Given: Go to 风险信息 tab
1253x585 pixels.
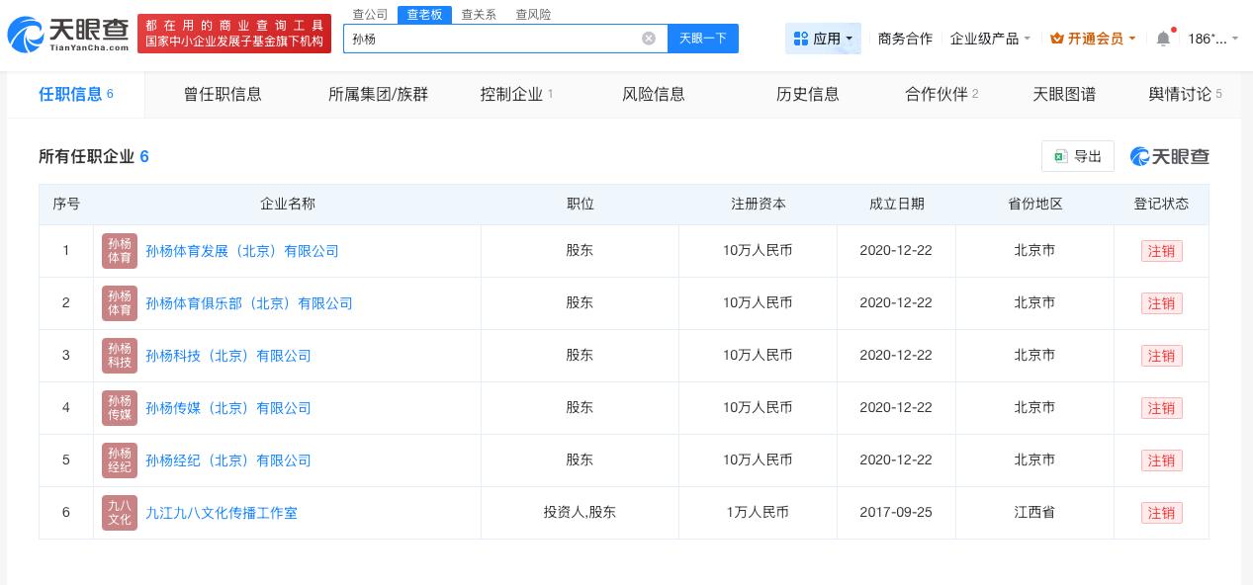Looking at the screenshot, I should (x=654, y=95).
